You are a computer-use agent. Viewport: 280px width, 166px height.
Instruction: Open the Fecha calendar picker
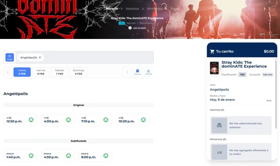click(138, 72)
